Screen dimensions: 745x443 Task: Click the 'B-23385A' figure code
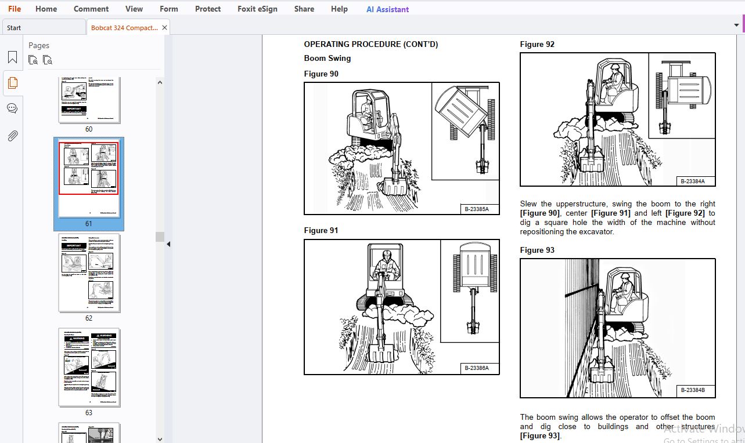[x=477, y=209]
